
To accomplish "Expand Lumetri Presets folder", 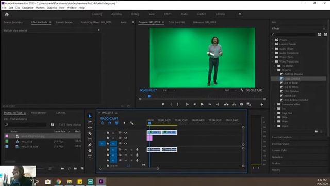I will 273,44.
